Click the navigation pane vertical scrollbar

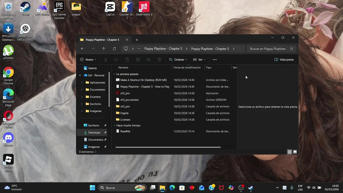109,90
